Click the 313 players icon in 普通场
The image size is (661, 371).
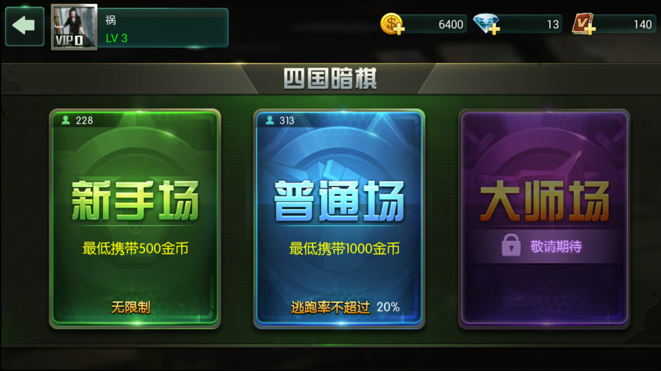(270, 120)
